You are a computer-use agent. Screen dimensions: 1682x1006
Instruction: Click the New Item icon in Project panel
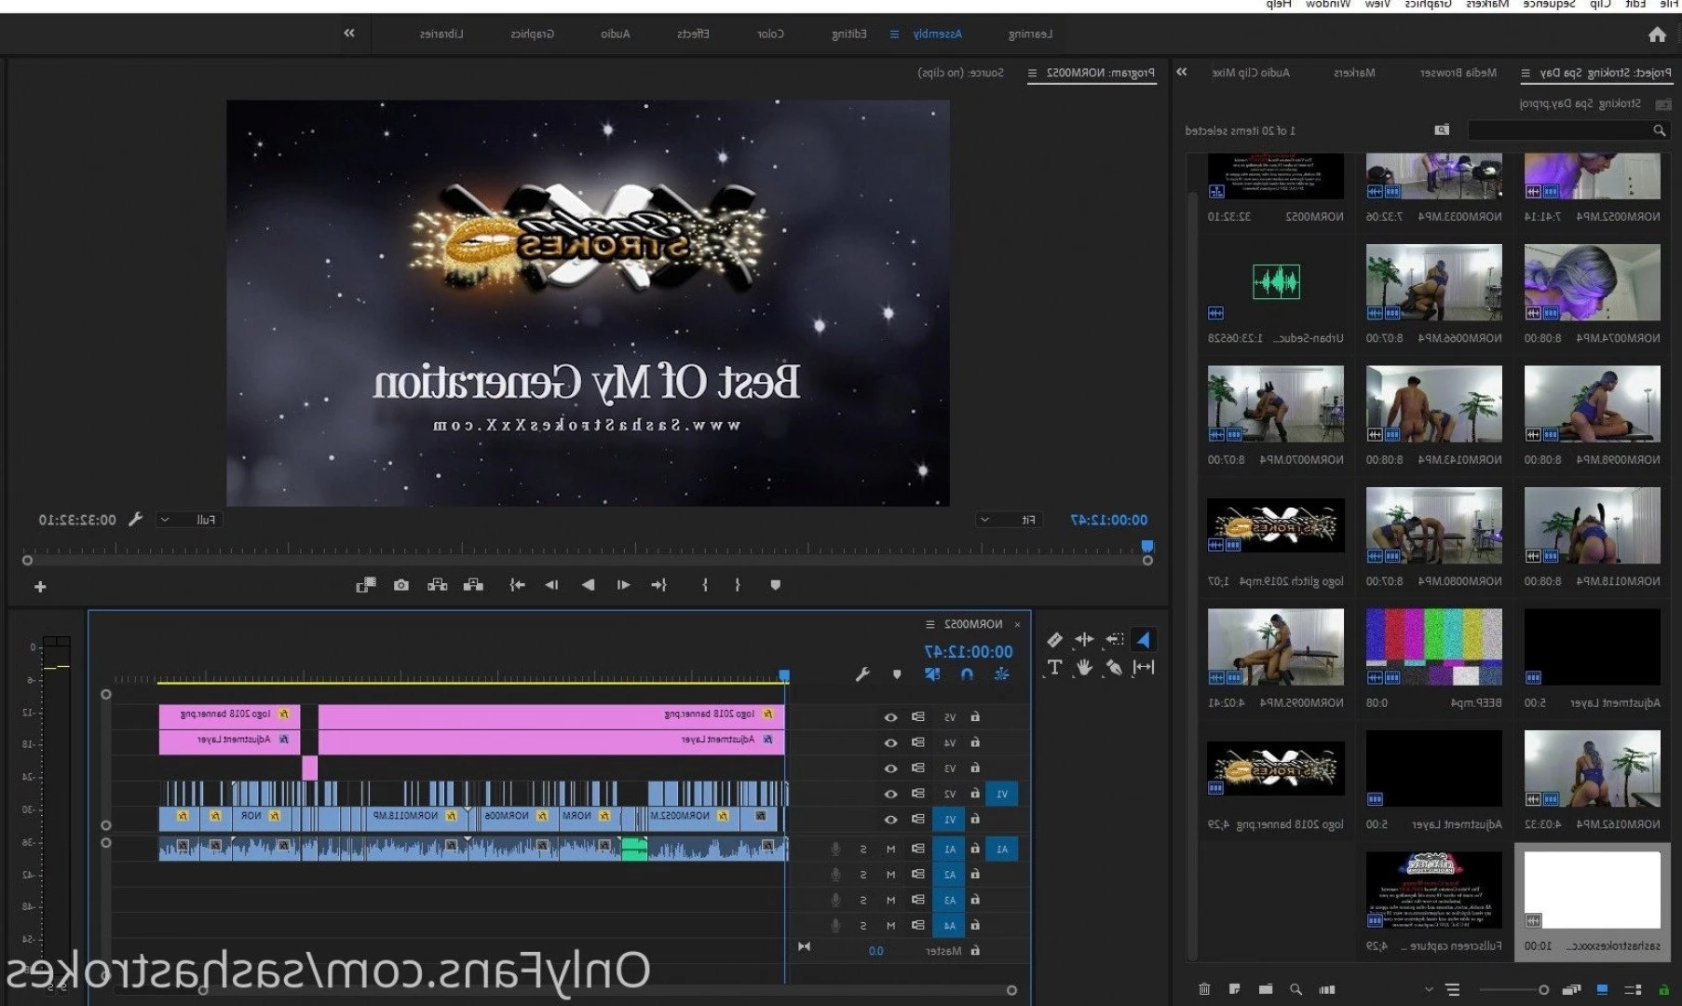tap(1235, 989)
